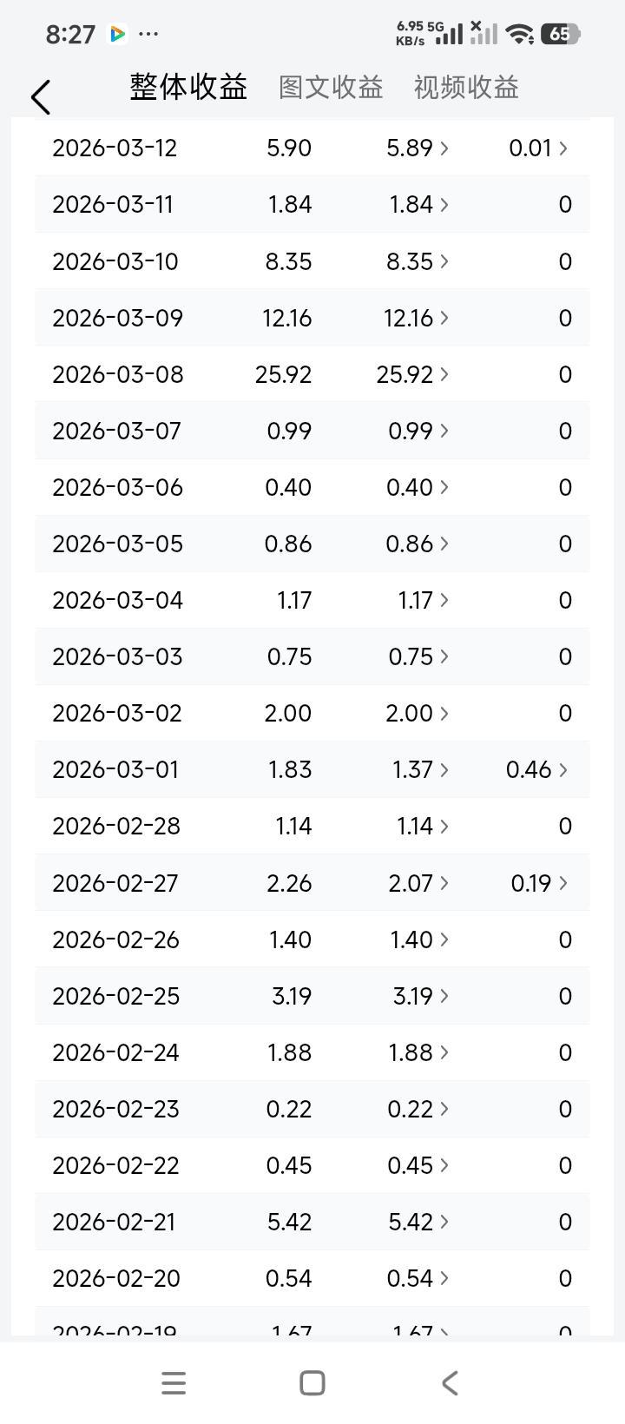Open Android recent apps square button
625x1424 pixels.
tap(312, 1382)
